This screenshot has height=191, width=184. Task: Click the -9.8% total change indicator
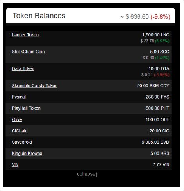tap(161, 17)
